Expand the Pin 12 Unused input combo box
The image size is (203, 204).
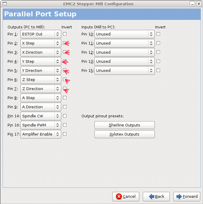tap(124, 52)
